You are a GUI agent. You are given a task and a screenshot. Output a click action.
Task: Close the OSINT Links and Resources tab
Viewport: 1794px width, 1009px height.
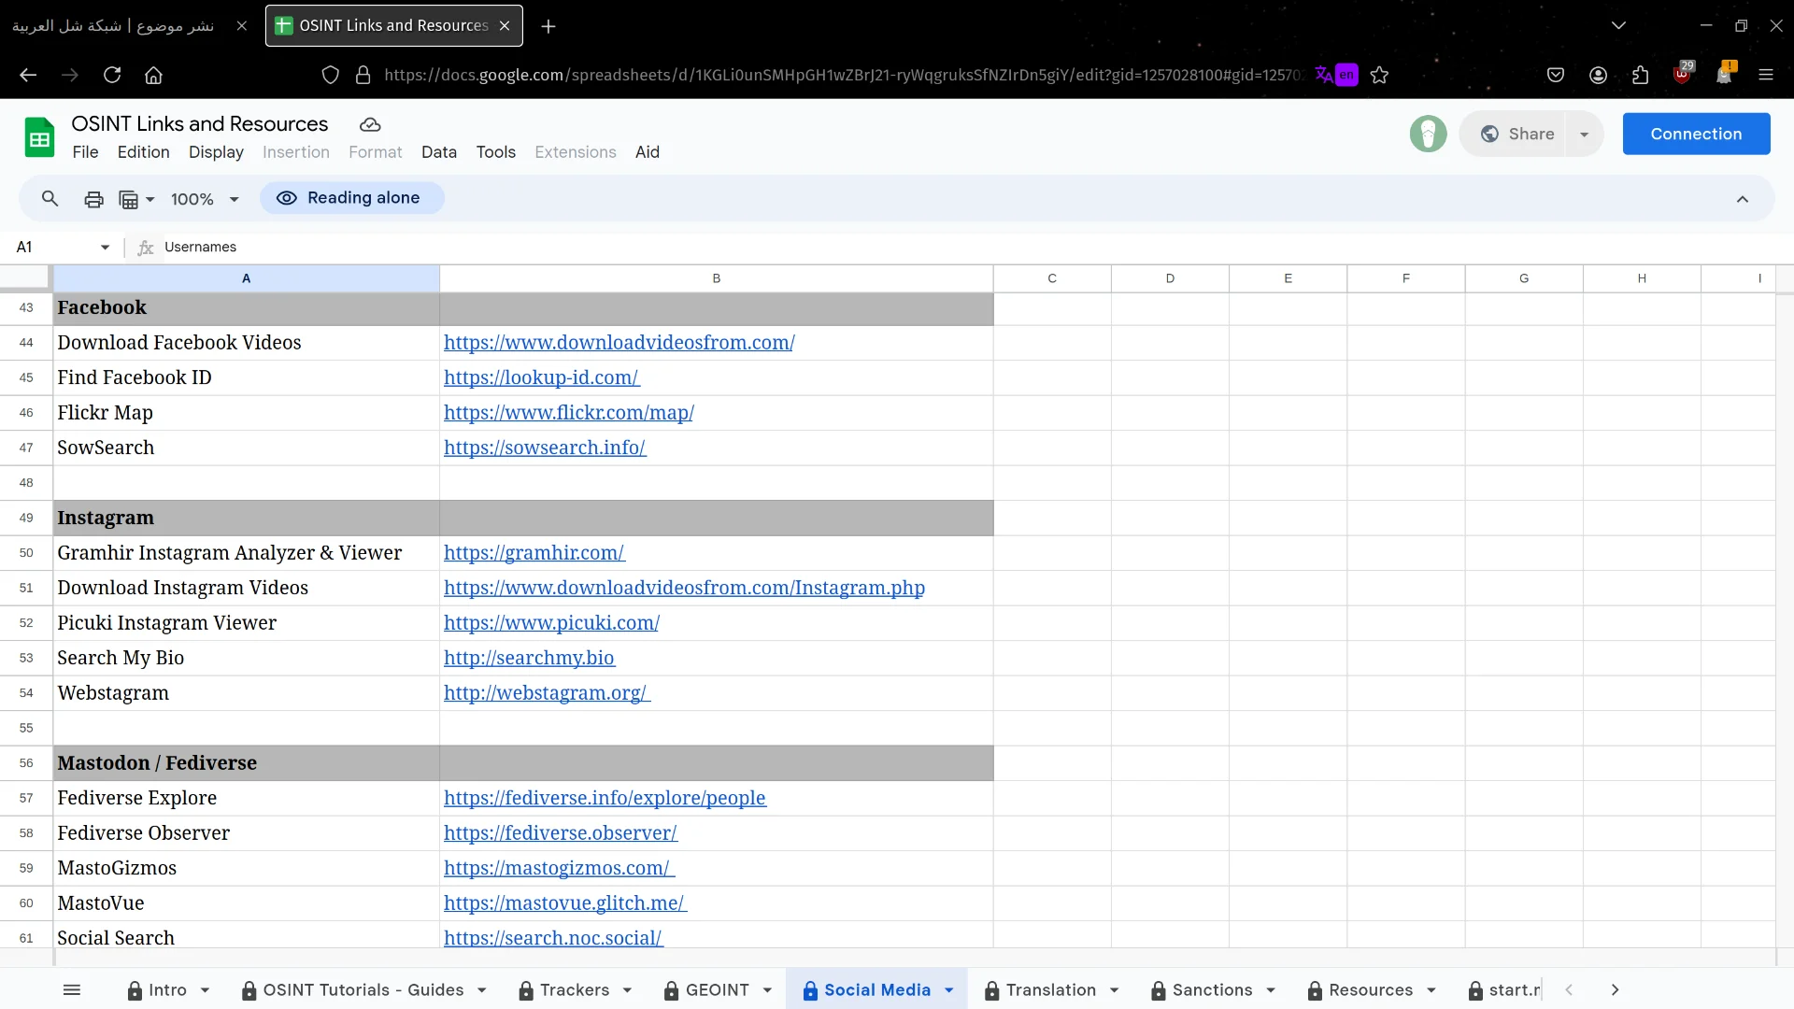pos(505,26)
